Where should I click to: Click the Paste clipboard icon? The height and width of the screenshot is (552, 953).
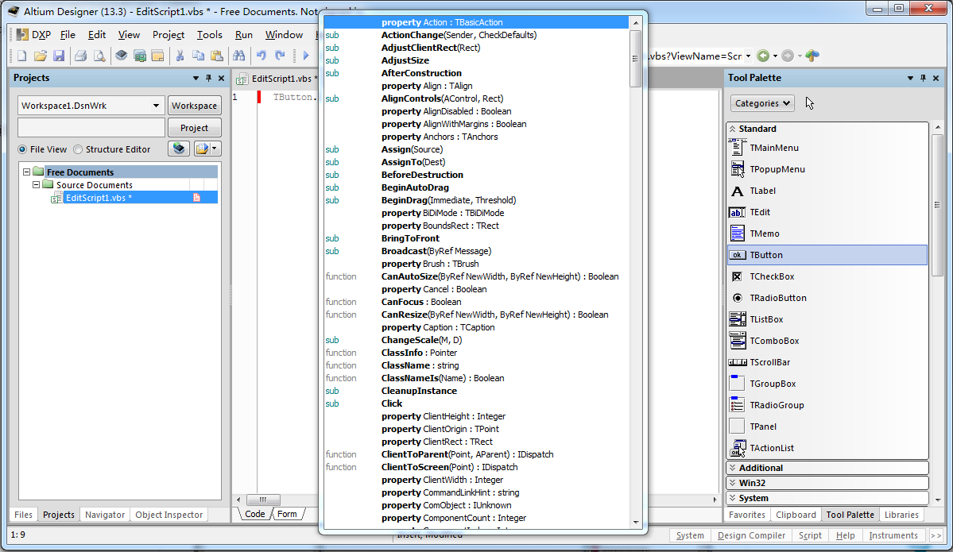[217, 56]
